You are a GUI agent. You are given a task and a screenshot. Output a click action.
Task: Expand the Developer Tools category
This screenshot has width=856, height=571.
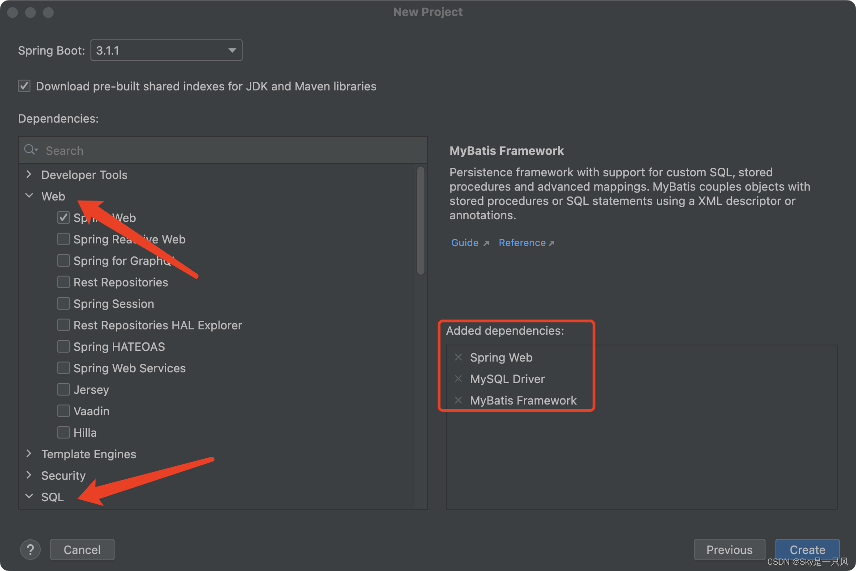click(x=29, y=175)
